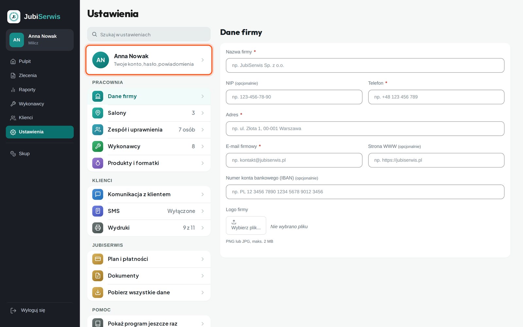Screen dimensions: 523x327
Task: Open Zlecenia in the sidebar
Action: (x=40, y=76)
